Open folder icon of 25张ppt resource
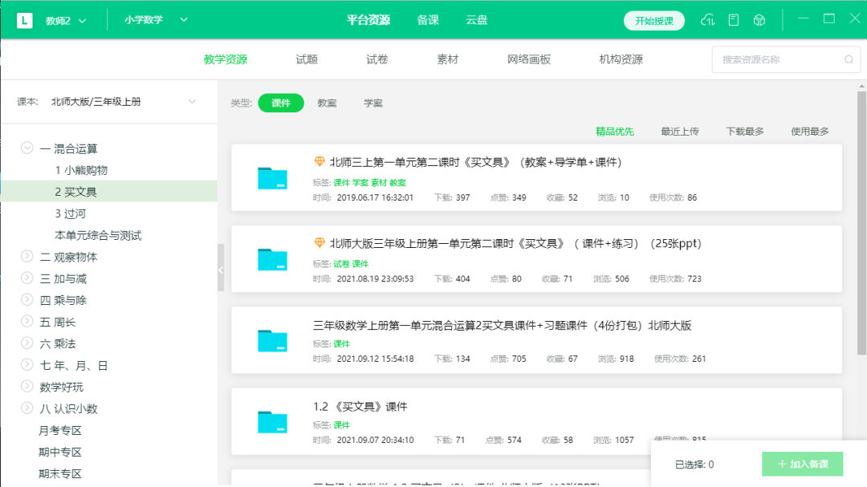This screenshot has width=867, height=487. pos(272,259)
